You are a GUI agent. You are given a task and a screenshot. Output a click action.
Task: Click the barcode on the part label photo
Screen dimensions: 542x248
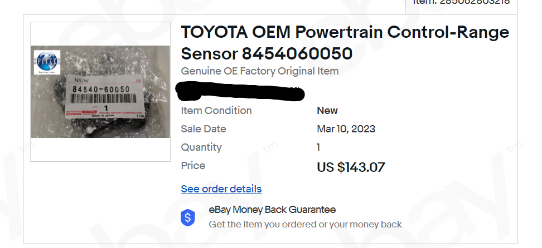[x=103, y=98]
